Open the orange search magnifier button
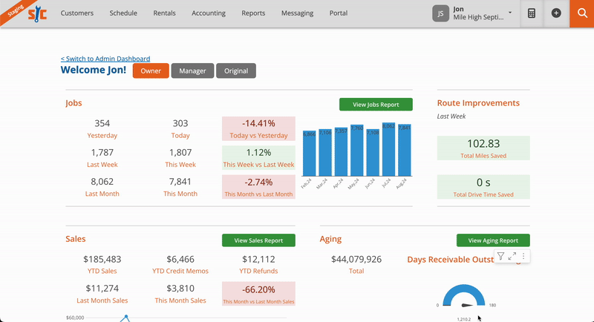Screen dimensions: 594x322 [x=582, y=13]
